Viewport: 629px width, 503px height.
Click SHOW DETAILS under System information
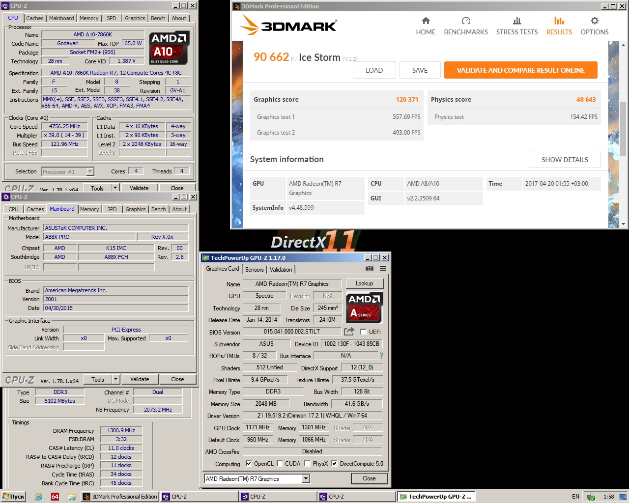pos(565,160)
